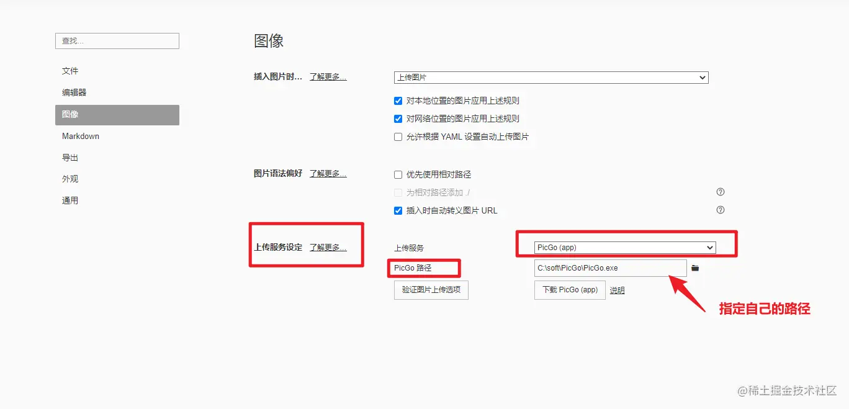Screen dimensions: 849x409
Task: Enable 允许根据 YAML 设置自动上传图片
Action: tap(398, 137)
